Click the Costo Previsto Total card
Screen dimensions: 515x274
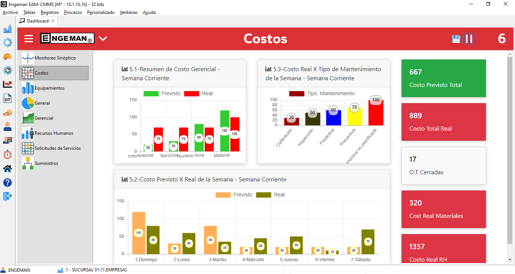click(x=443, y=78)
